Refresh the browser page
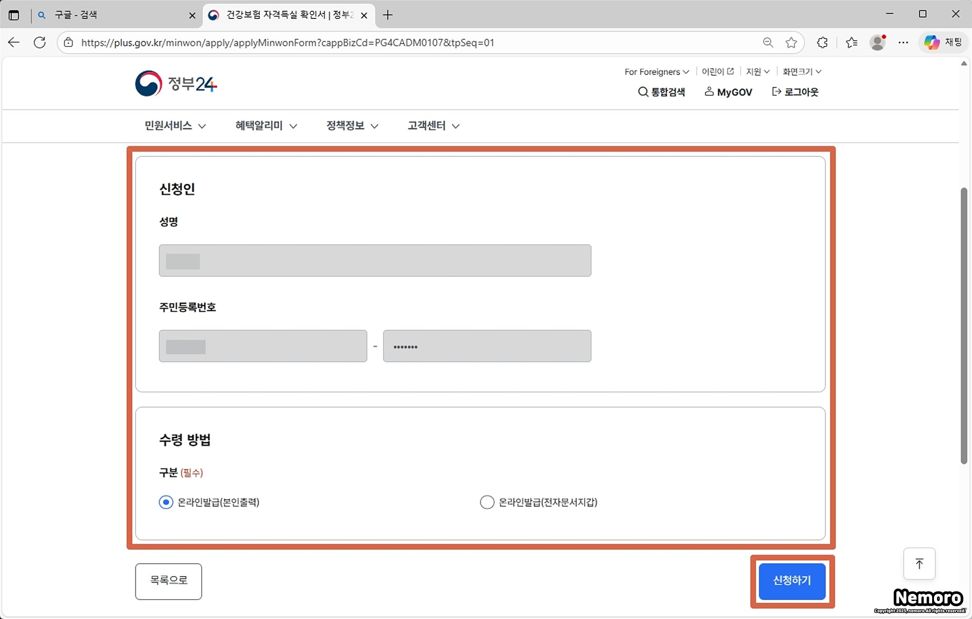972x619 pixels. click(x=40, y=43)
